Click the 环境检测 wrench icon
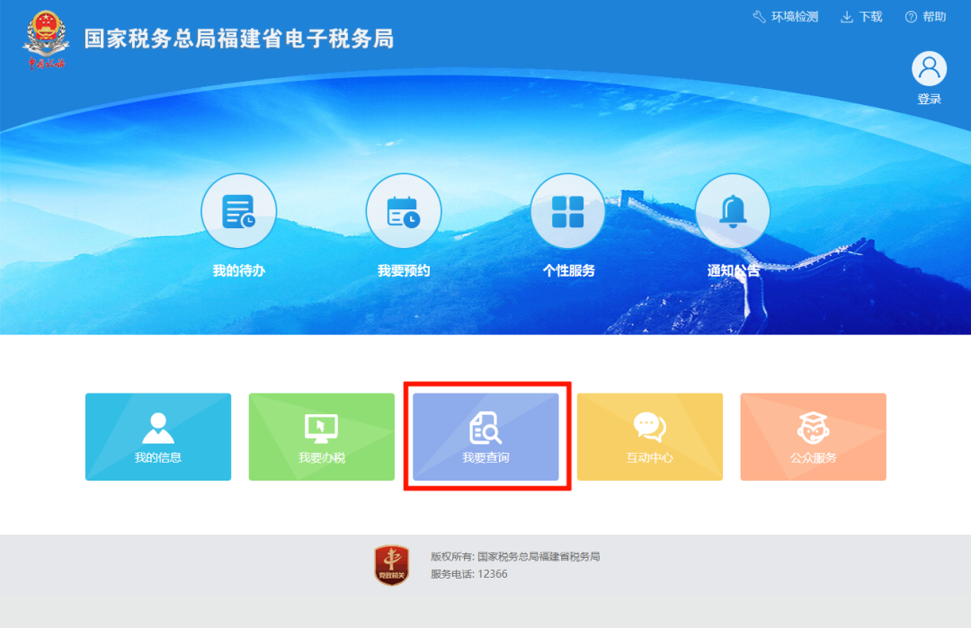The height and width of the screenshot is (628, 971). (x=759, y=17)
